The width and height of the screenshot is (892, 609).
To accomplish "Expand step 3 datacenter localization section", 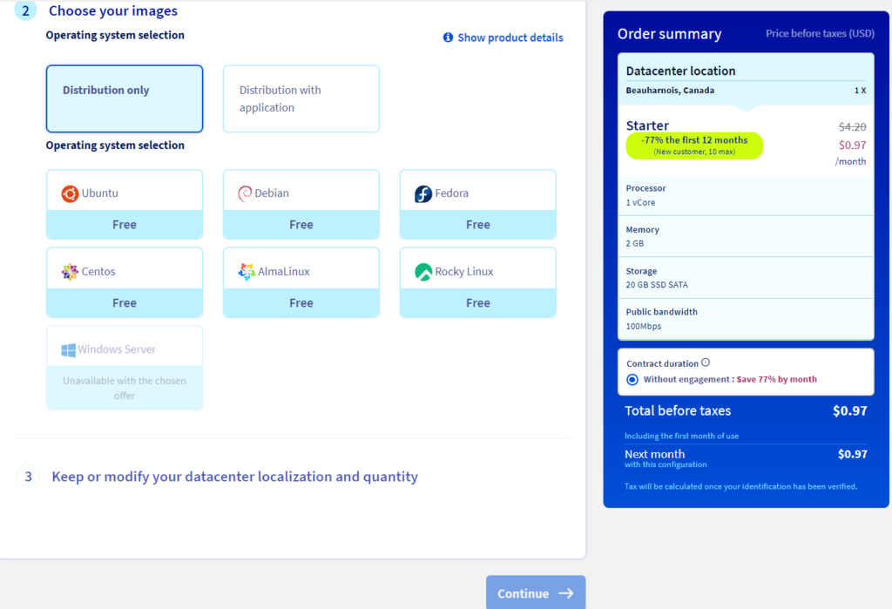I will [x=234, y=477].
